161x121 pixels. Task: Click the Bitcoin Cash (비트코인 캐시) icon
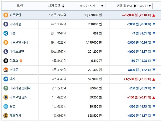click(x=6, y=42)
